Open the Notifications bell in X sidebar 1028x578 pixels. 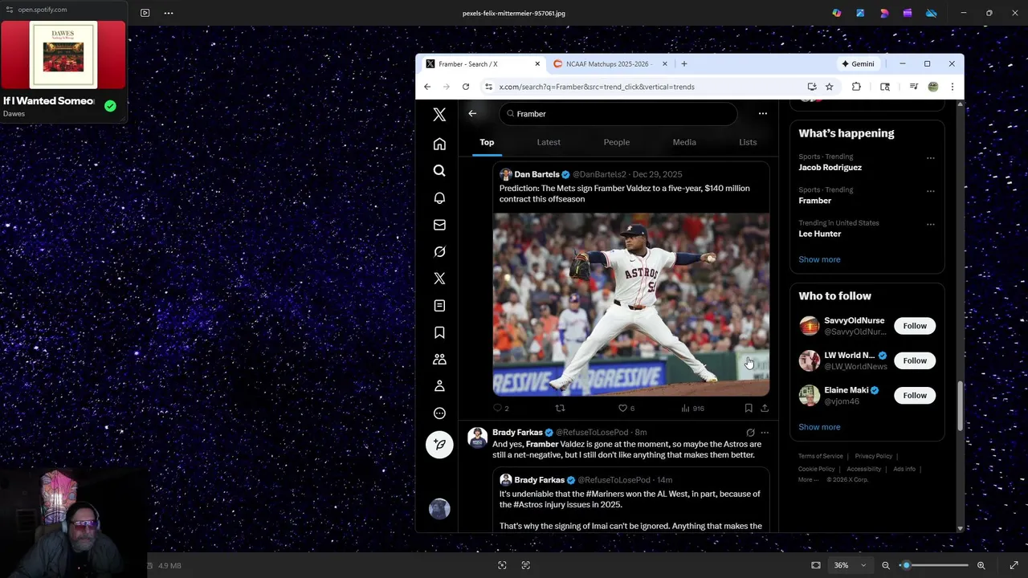pyautogui.click(x=439, y=197)
